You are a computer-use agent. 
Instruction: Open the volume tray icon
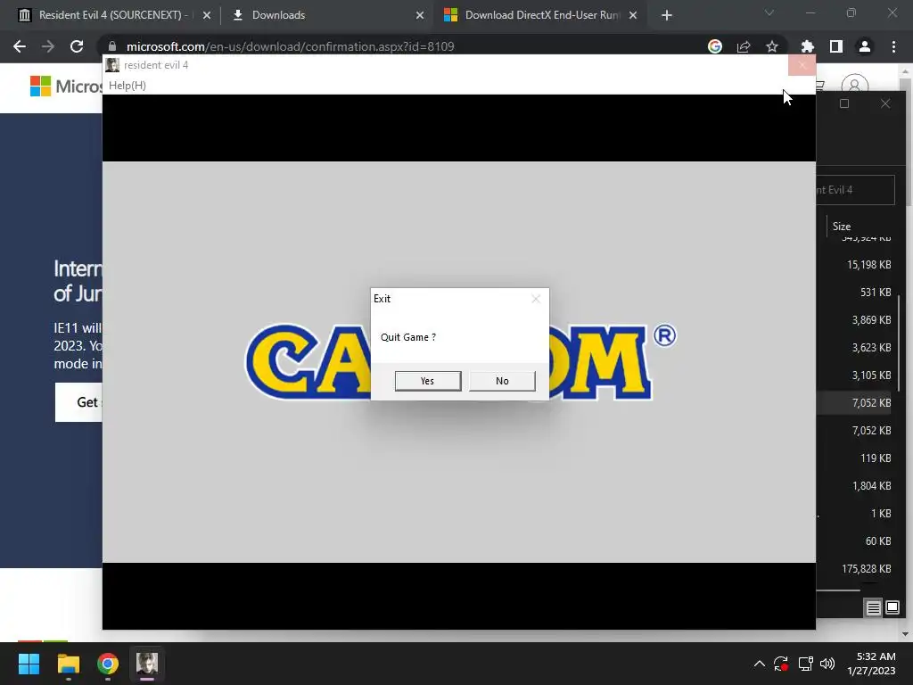click(x=827, y=664)
